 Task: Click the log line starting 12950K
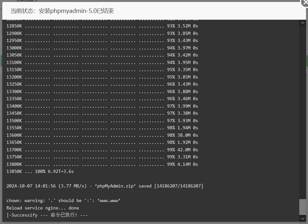102,41
